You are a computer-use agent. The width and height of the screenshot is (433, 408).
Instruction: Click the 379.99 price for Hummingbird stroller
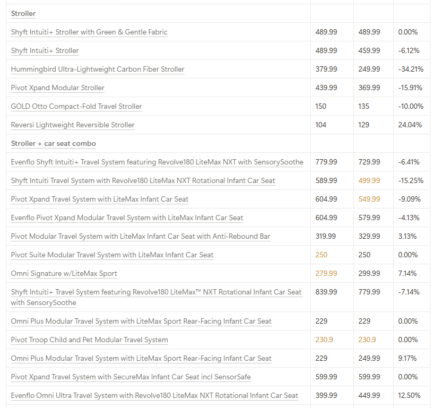coord(326,69)
